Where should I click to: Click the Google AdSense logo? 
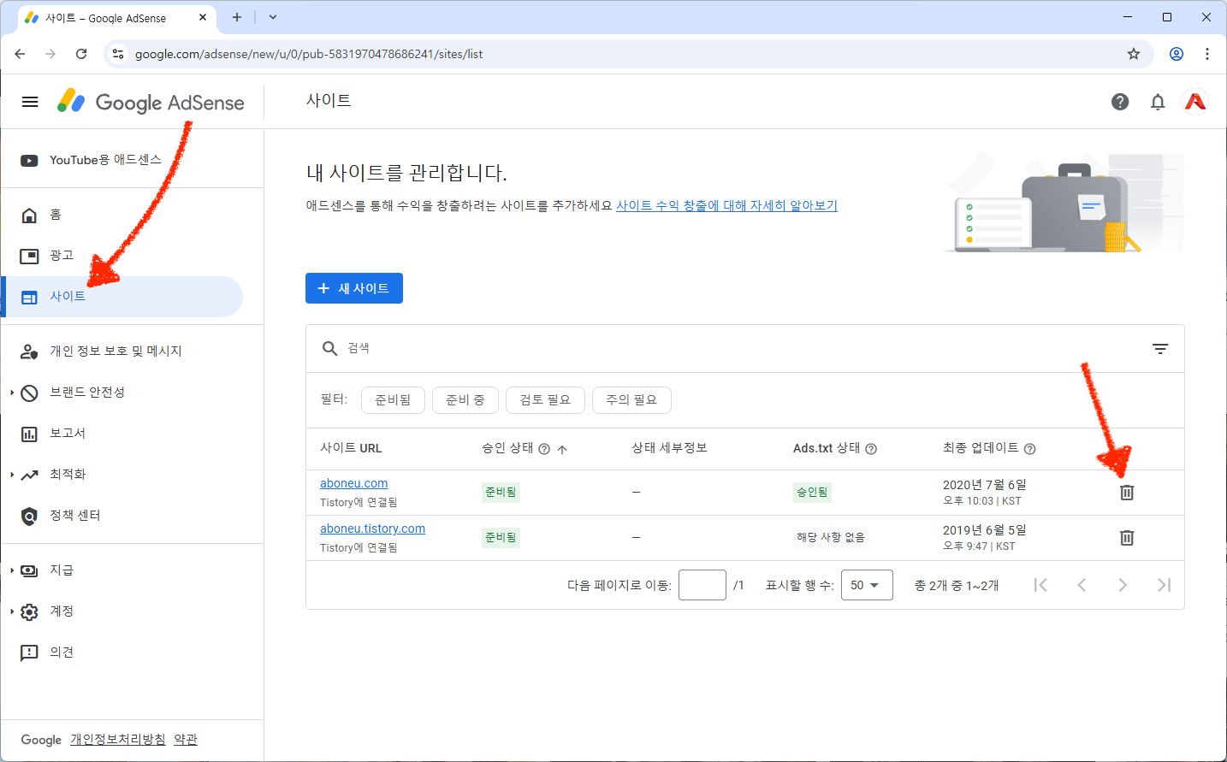pos(151,102)
